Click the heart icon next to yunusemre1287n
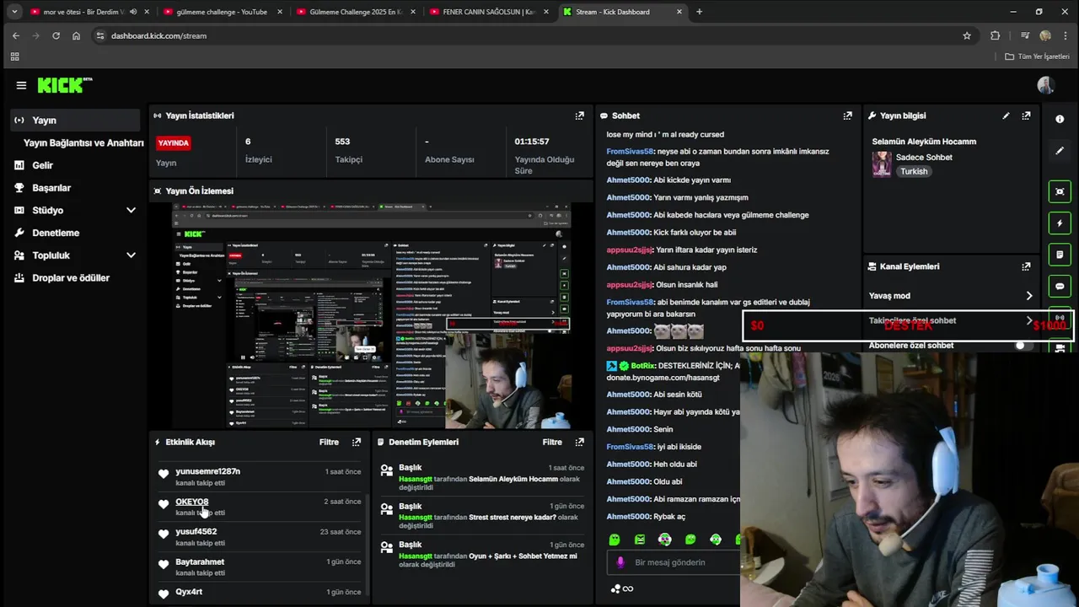 pyautogui.click(x=164, y=474)
